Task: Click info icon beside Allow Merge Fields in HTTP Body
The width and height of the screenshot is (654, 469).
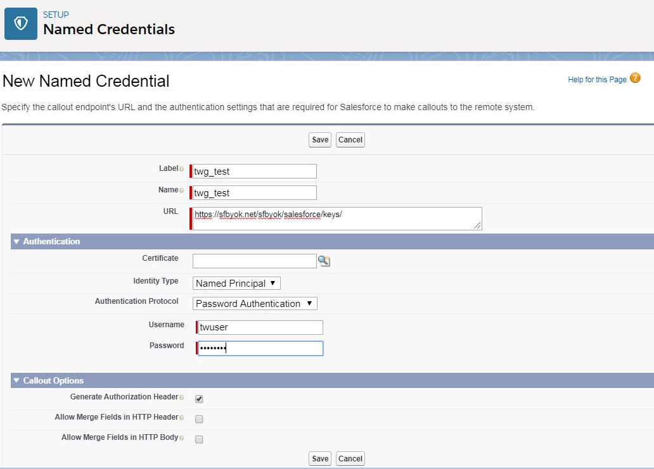Action: click(x=182, y=438)
